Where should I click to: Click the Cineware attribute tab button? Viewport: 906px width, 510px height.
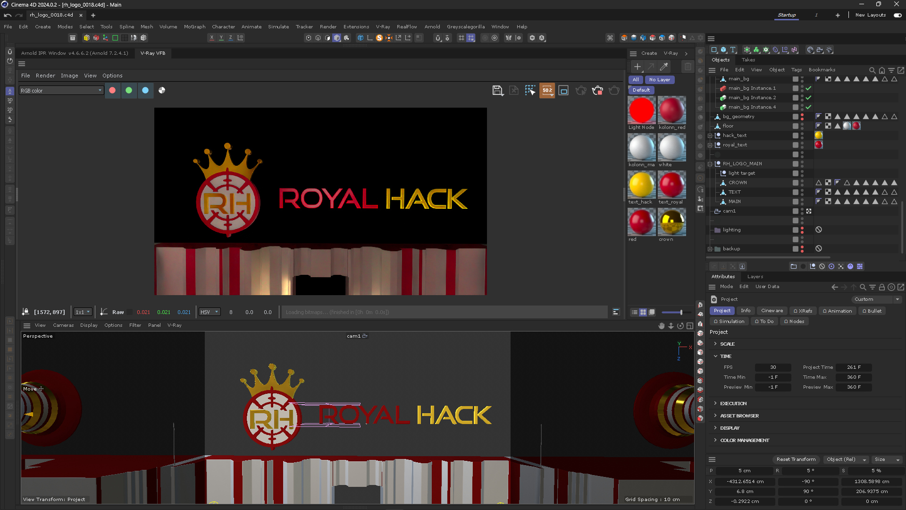772,311
